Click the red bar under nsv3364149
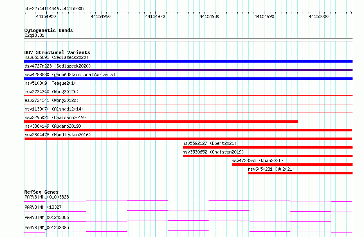The width and height of the screenshot is (364, 237). (188, 130)
